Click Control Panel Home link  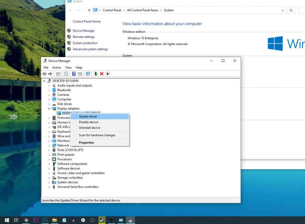[87, 21]
